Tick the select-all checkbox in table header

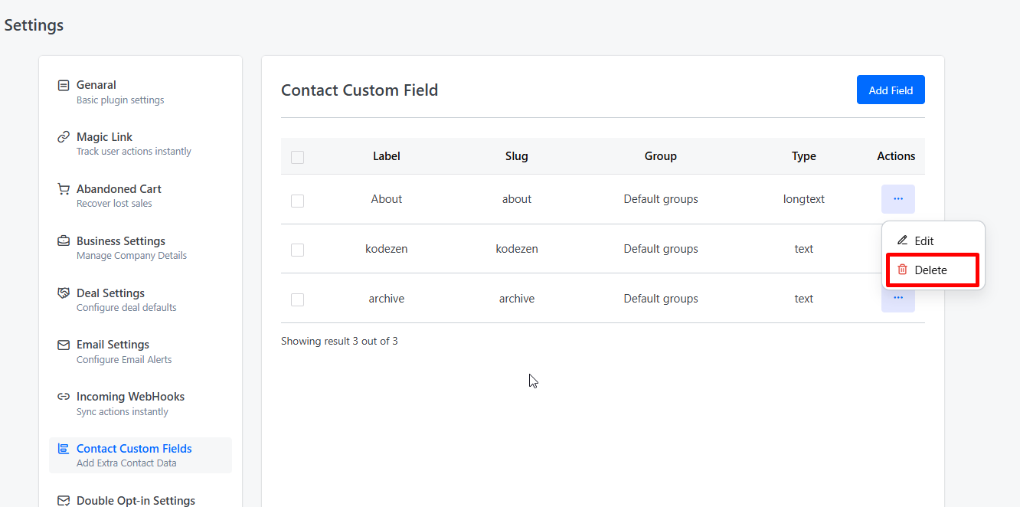click(x=297, y=157)
